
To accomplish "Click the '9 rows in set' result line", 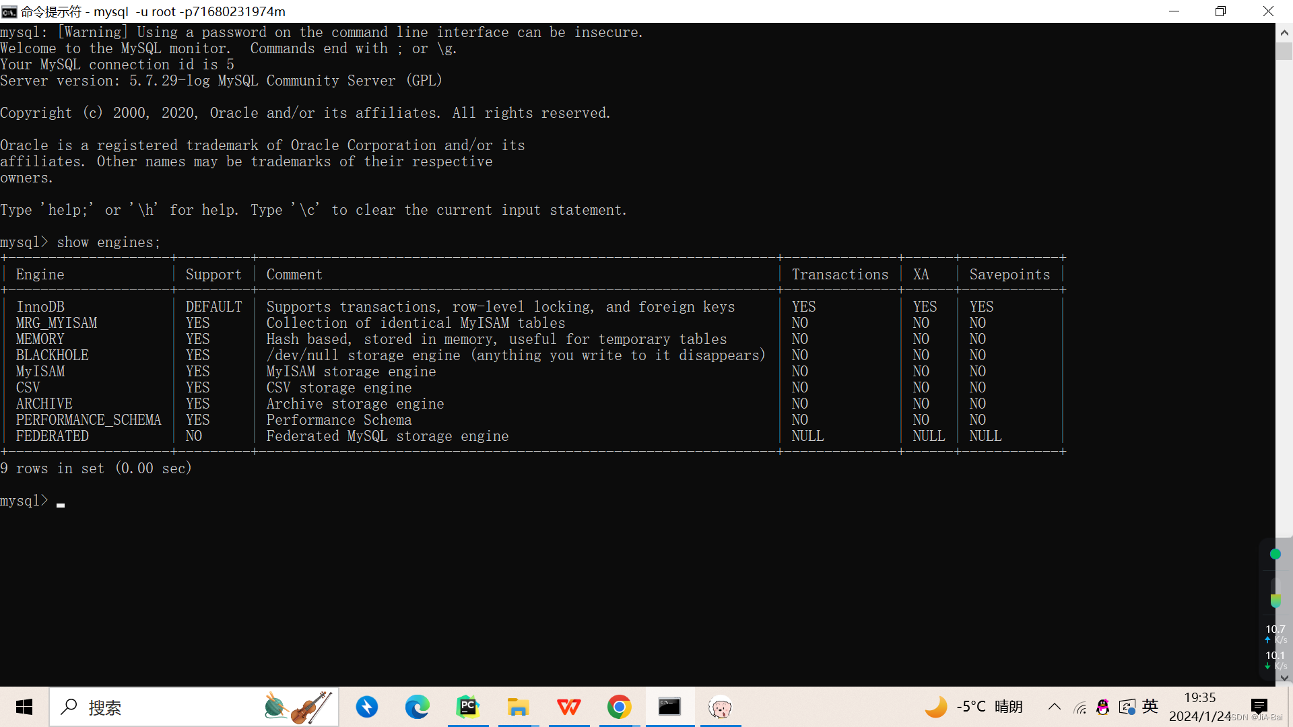I will tap(96, 469).
